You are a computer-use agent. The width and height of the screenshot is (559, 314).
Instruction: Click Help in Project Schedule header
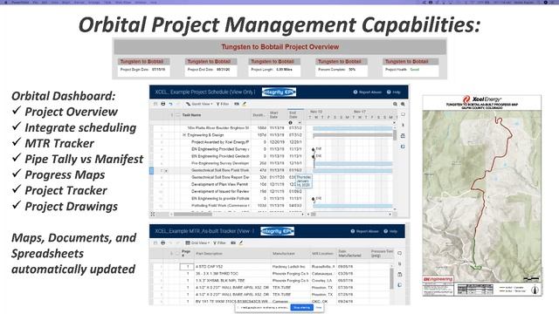click(x=394, y=92)
